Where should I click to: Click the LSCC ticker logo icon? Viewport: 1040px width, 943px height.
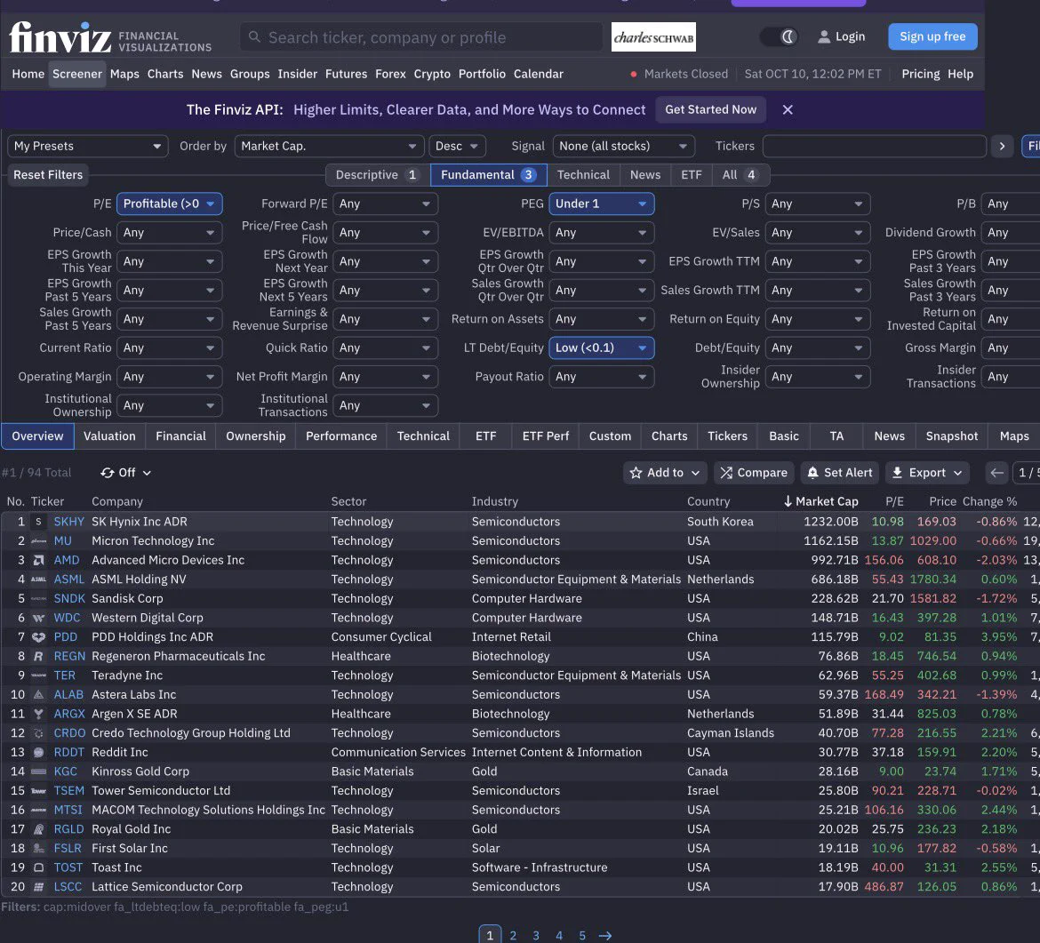(x=39, y=887)
